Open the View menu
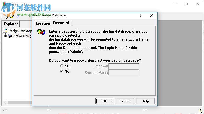Viewport: 204px width, 114px height. pyautogui.click(x=27, y=10)
